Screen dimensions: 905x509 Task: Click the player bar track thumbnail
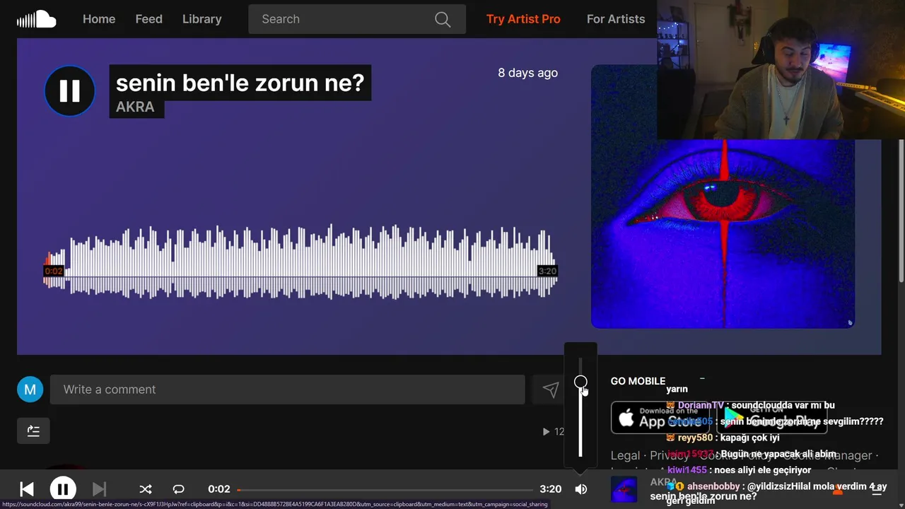click(x=624, y=489)
